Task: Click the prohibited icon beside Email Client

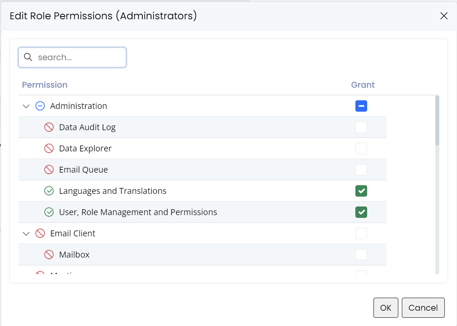Action: pos(40,233)
